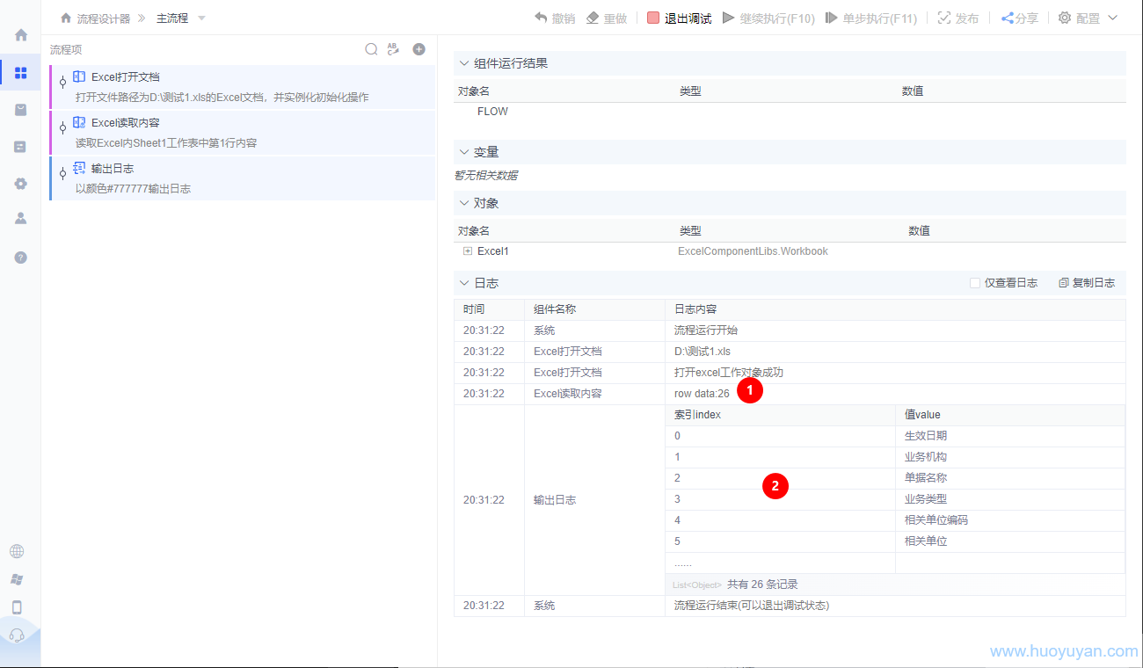Collapse the 组件运行结果 section
1143x668 pixels.
click(x=464, y=62)
